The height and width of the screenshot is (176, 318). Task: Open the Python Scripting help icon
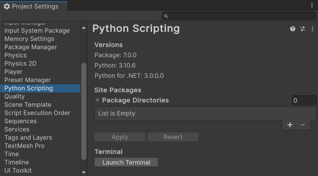293,29
